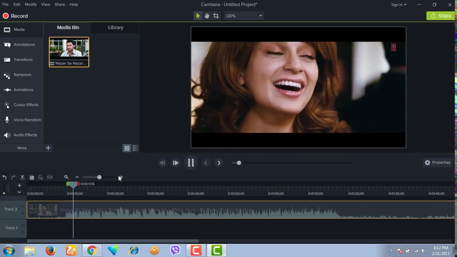Image resolution: width=457 pixels, height=257 pixels.
Task: Expand the Sign In dropdown
Action: coord(398,5)
